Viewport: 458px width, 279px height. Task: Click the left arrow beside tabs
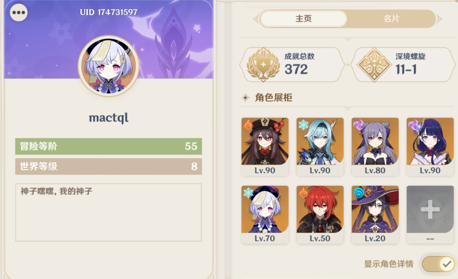(x=255, y=19)
